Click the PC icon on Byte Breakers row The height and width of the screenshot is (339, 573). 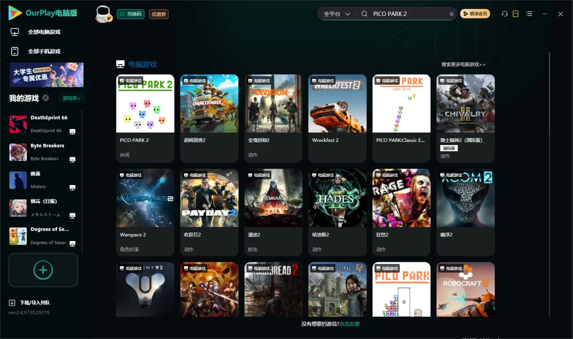point(72,160)
